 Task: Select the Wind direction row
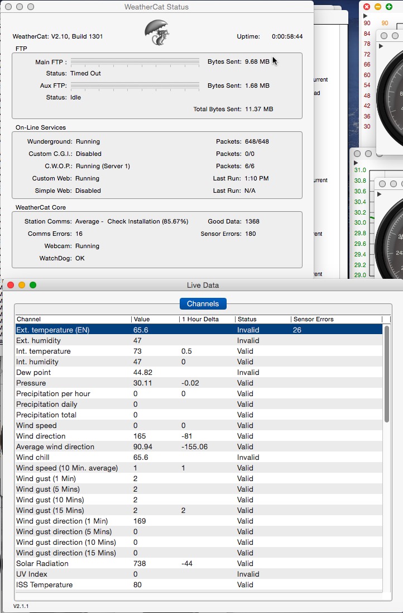199,436
